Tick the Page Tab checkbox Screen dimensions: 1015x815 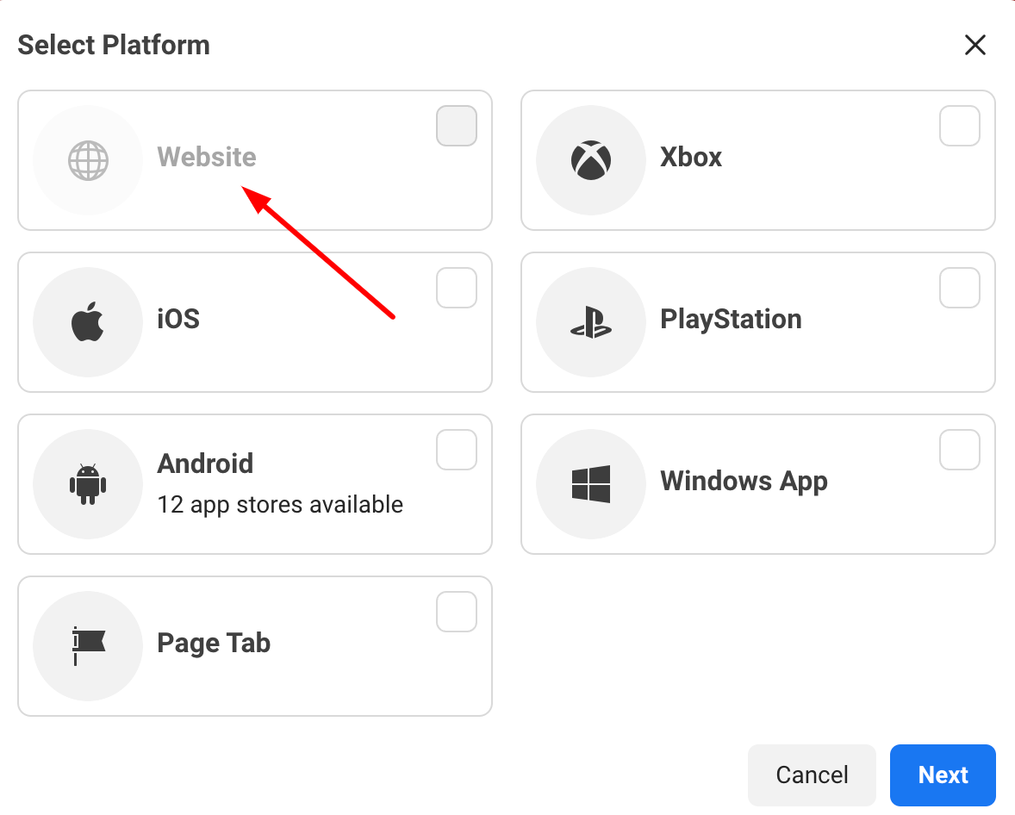[457, 612]
